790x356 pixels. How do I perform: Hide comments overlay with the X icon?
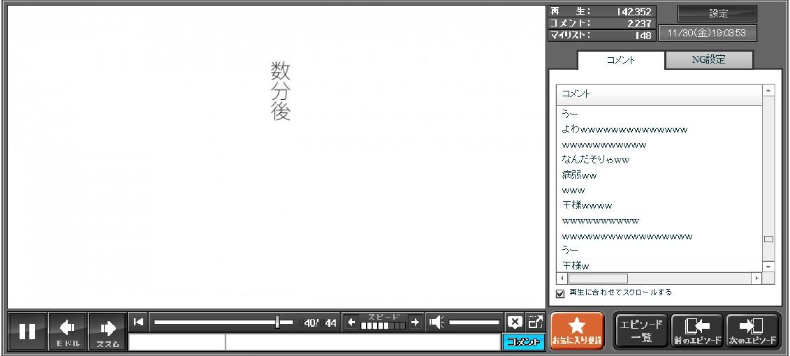point(514,322)
